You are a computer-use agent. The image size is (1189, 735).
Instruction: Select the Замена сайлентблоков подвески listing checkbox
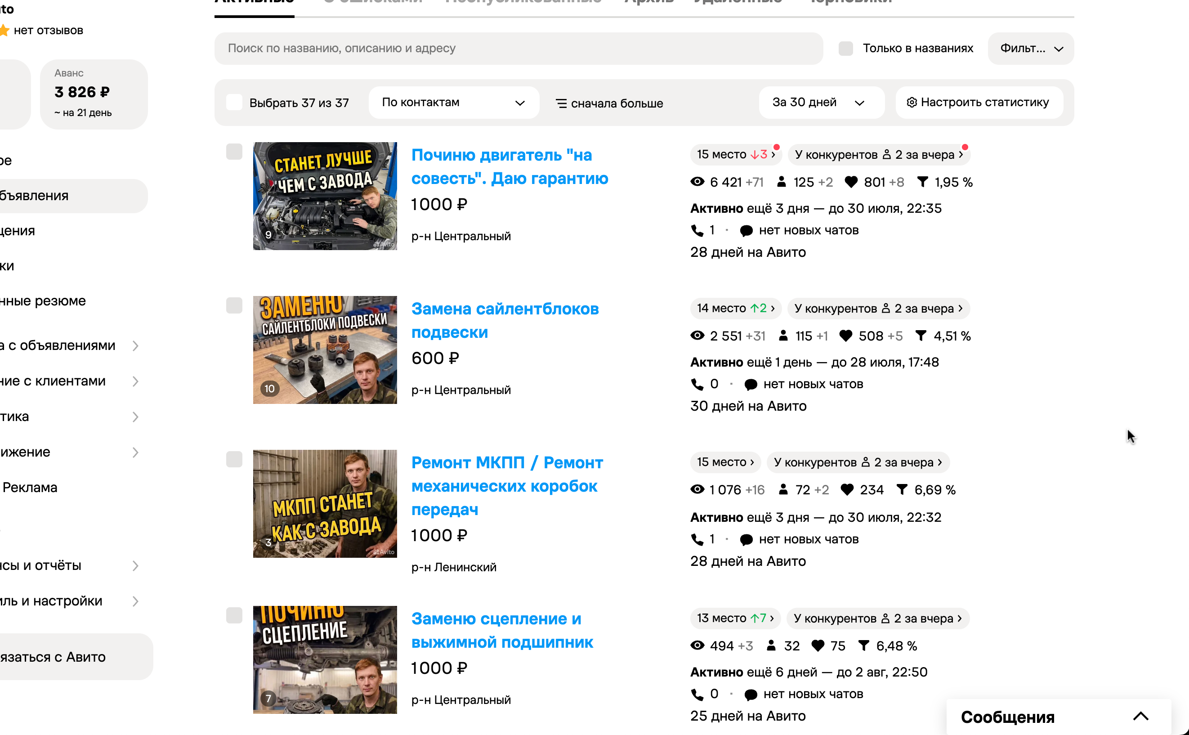234,305
